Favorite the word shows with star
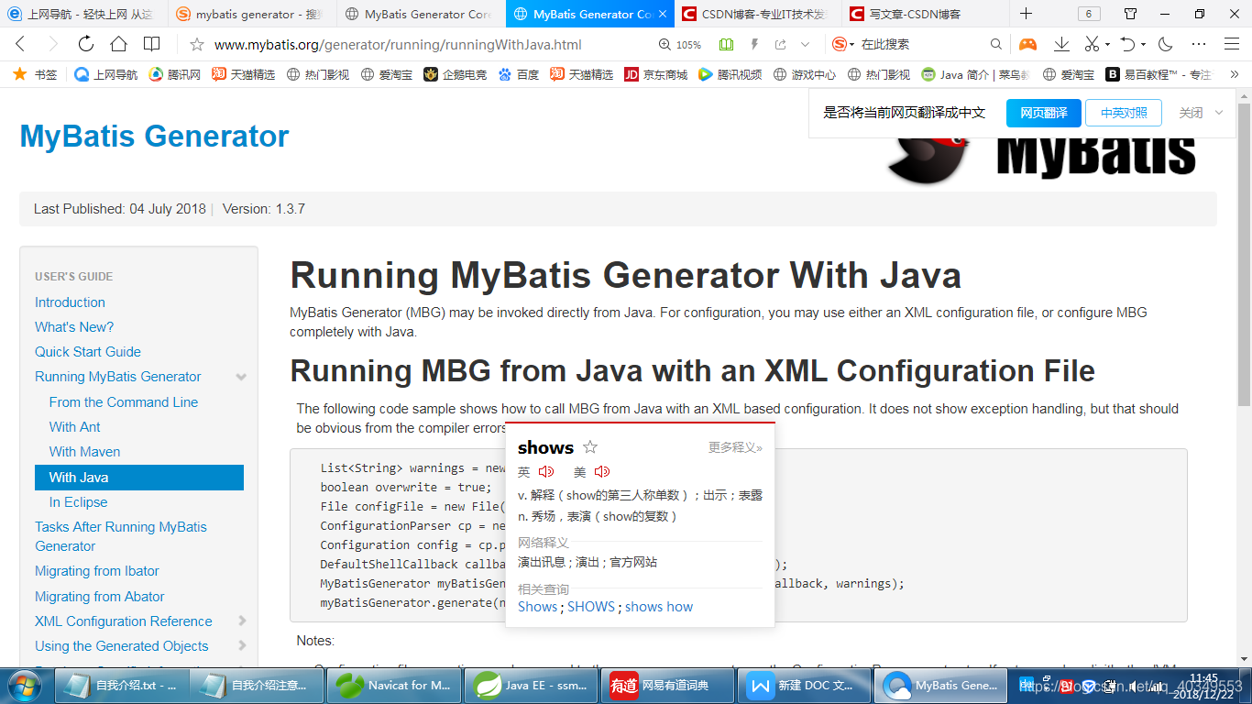 coord(590,447)
